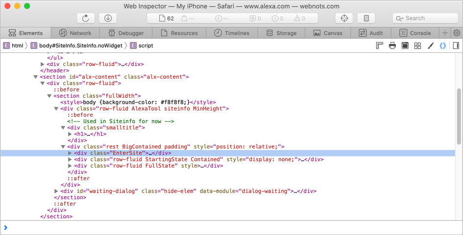
Task: Open the Network tab
Action: click(x=75, y=33)
